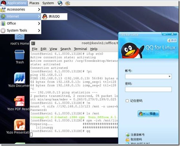This screenshot has height=146, width=180.
Task: Click the System Tools submenu arrow
Action: pos(39,30)
